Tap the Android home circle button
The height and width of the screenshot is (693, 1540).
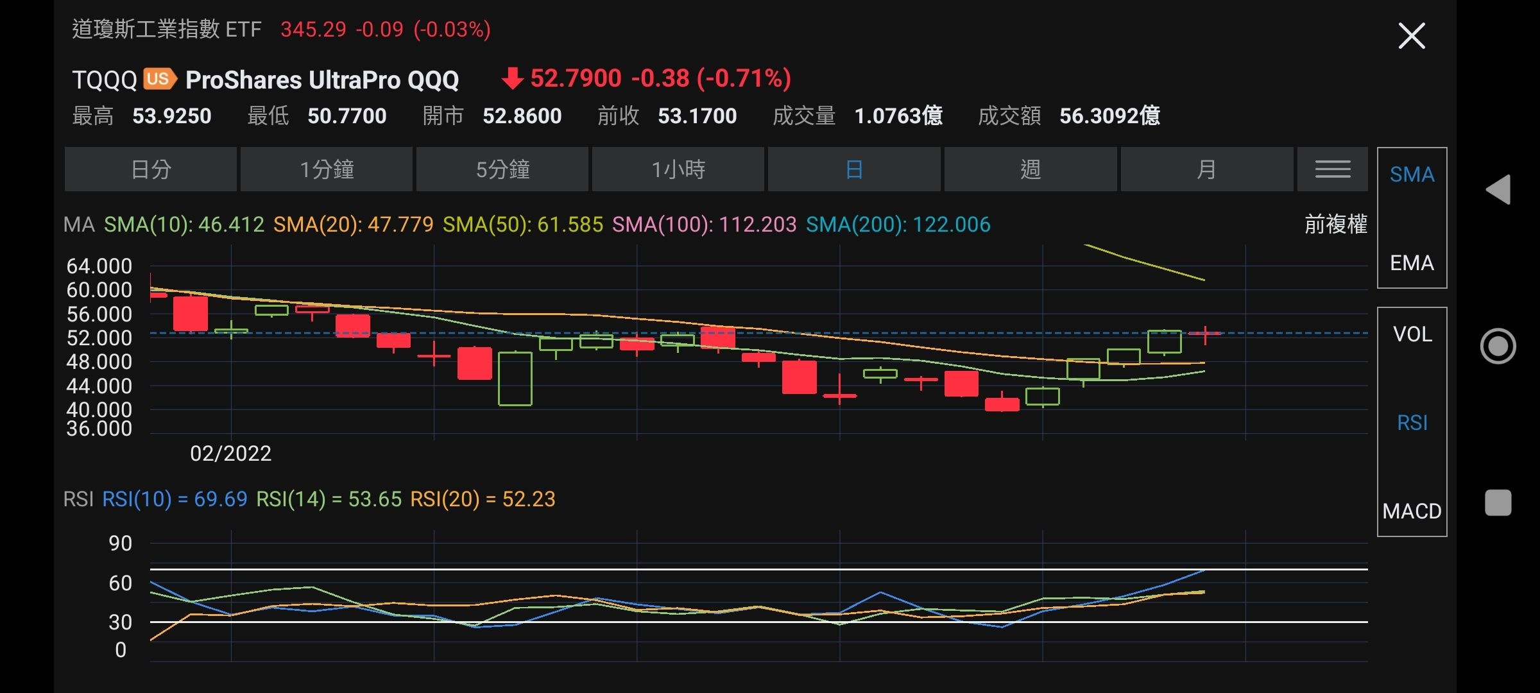coord(1498,346)
